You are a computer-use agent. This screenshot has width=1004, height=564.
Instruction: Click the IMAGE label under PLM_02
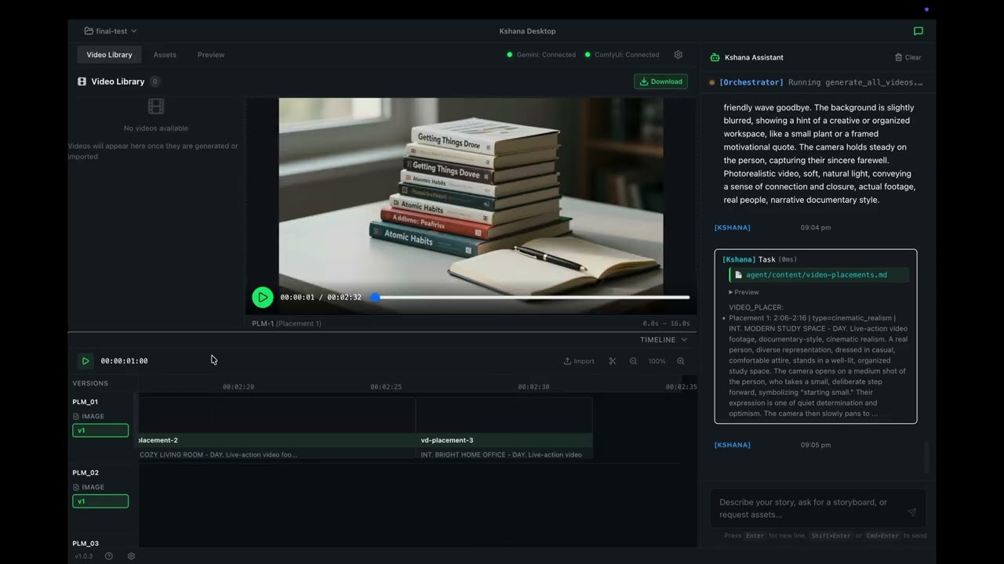tap(93, 487)
